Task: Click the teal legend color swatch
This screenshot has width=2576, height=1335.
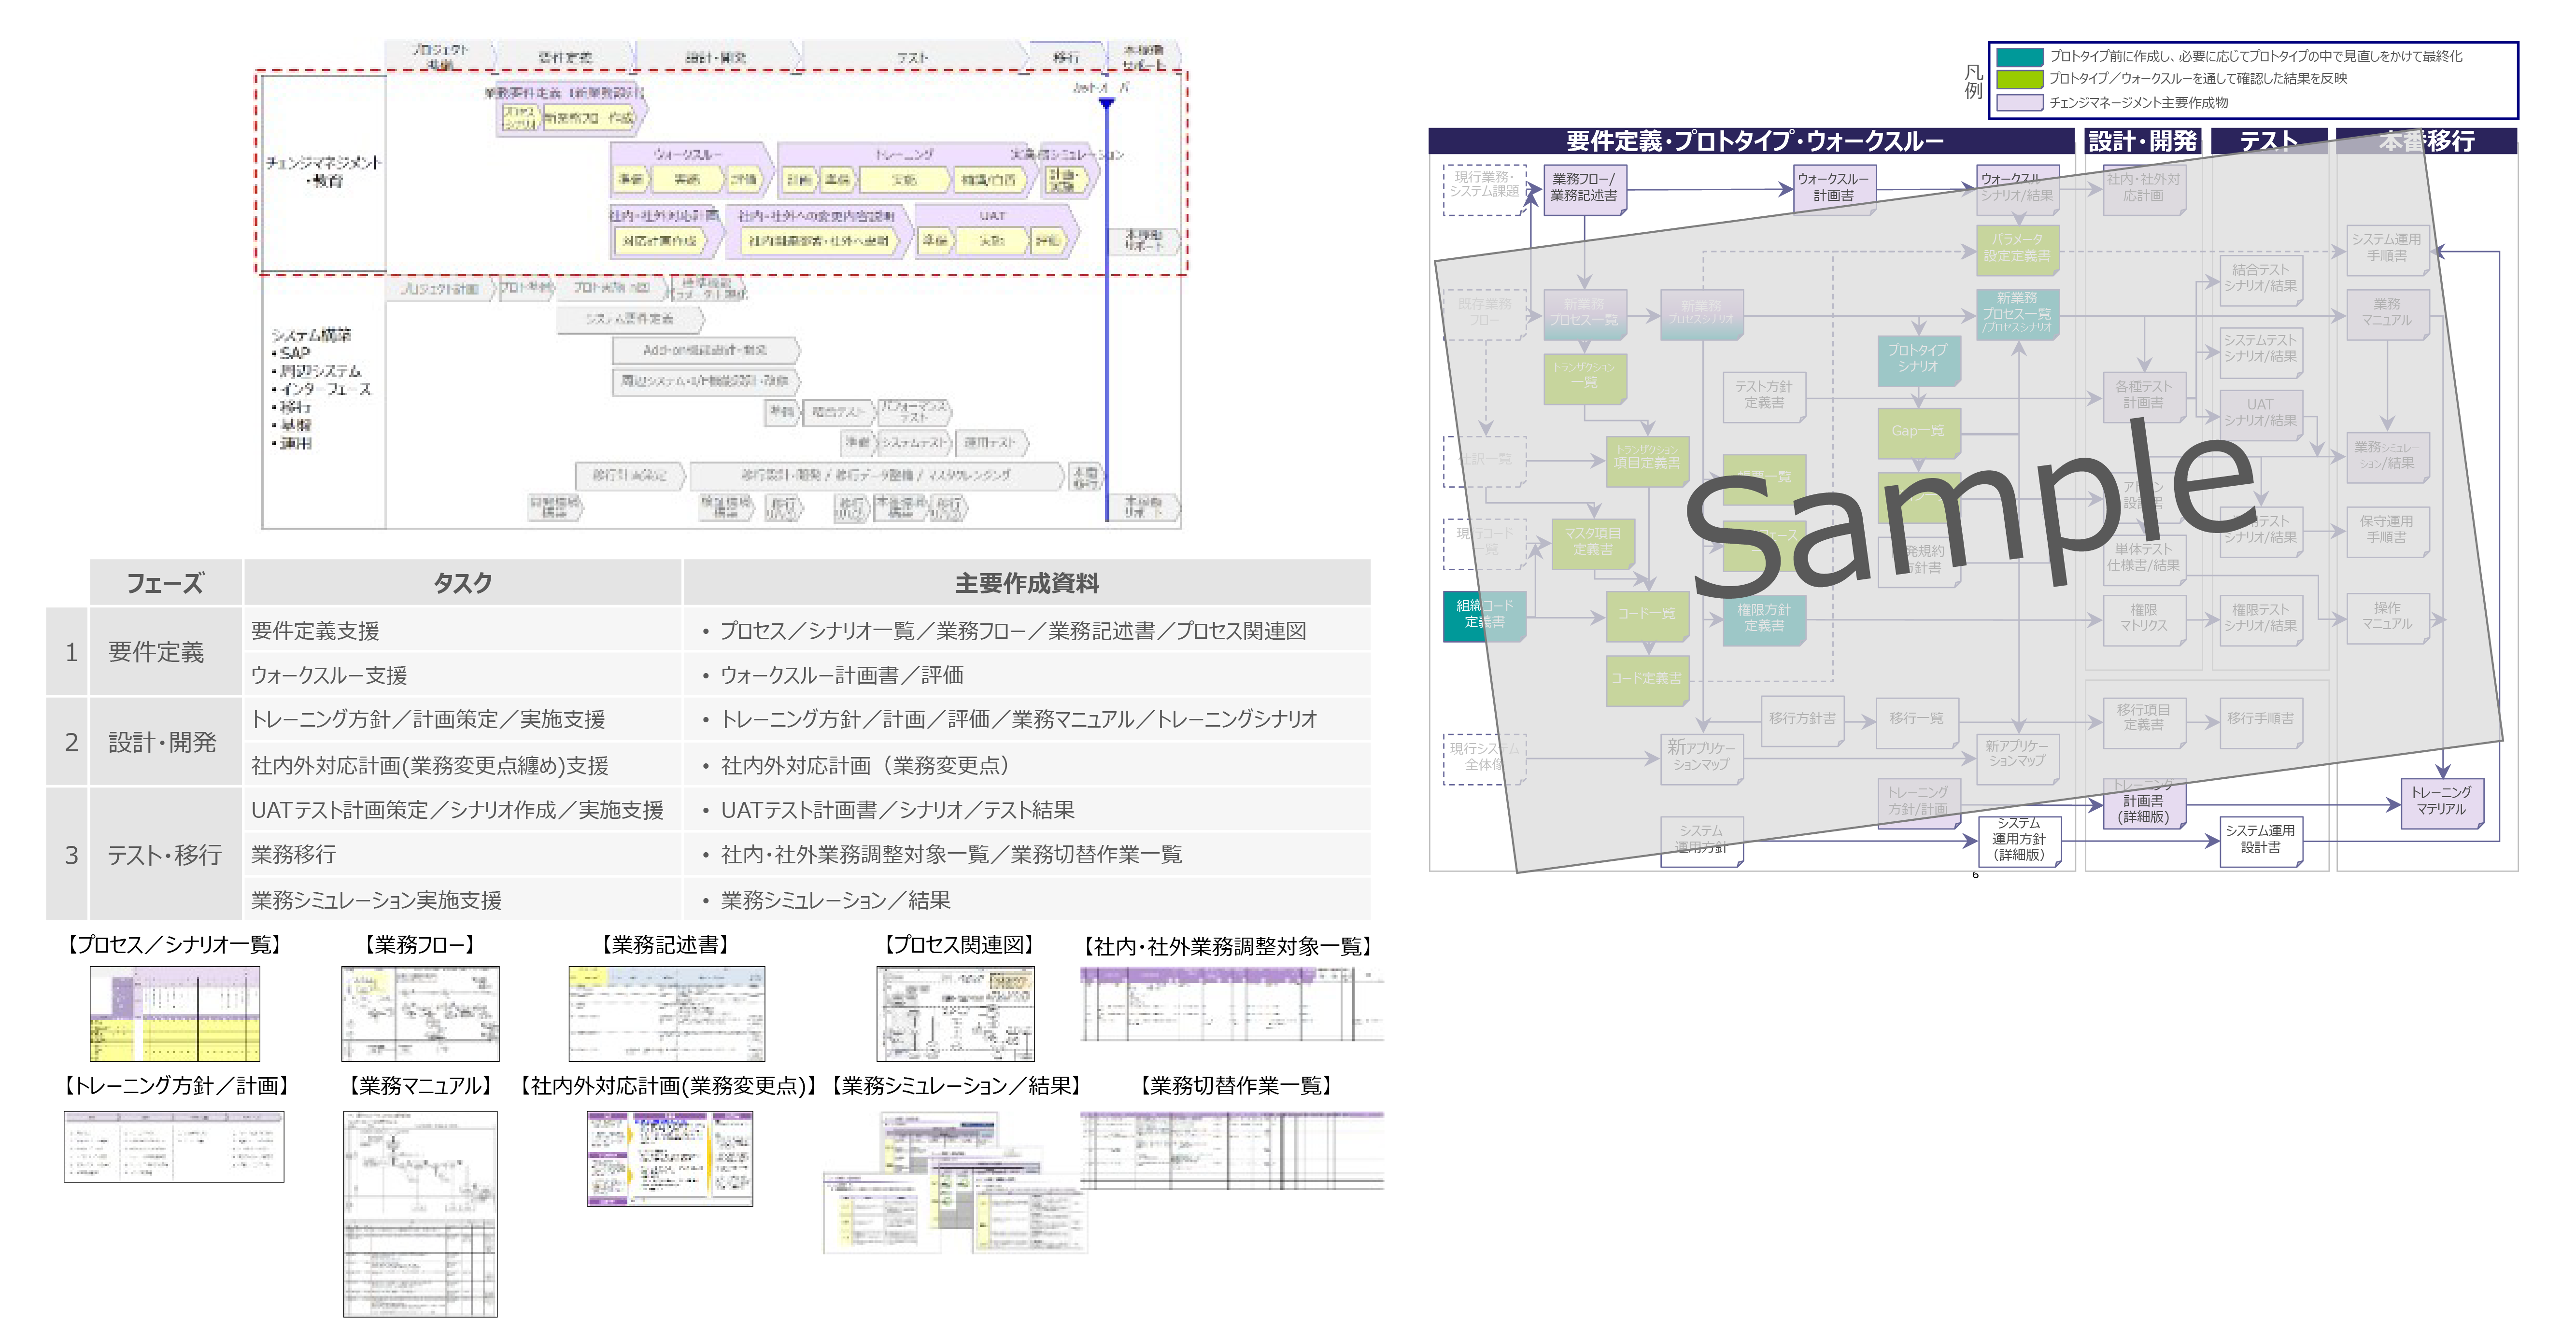Action: point(2019,57)
